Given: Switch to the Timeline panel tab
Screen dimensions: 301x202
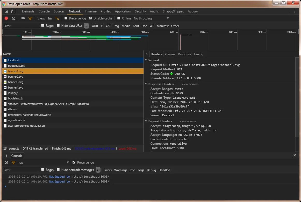Looking at the screenshot, I should pyautogui.click(x=91, y=11).
